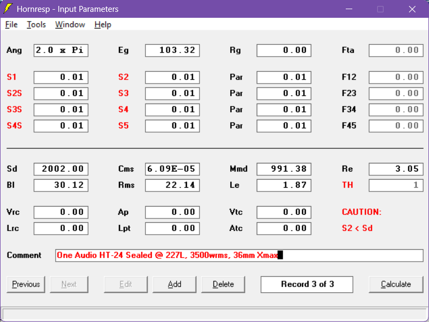Click the Par field next to S3

point(284,93)
